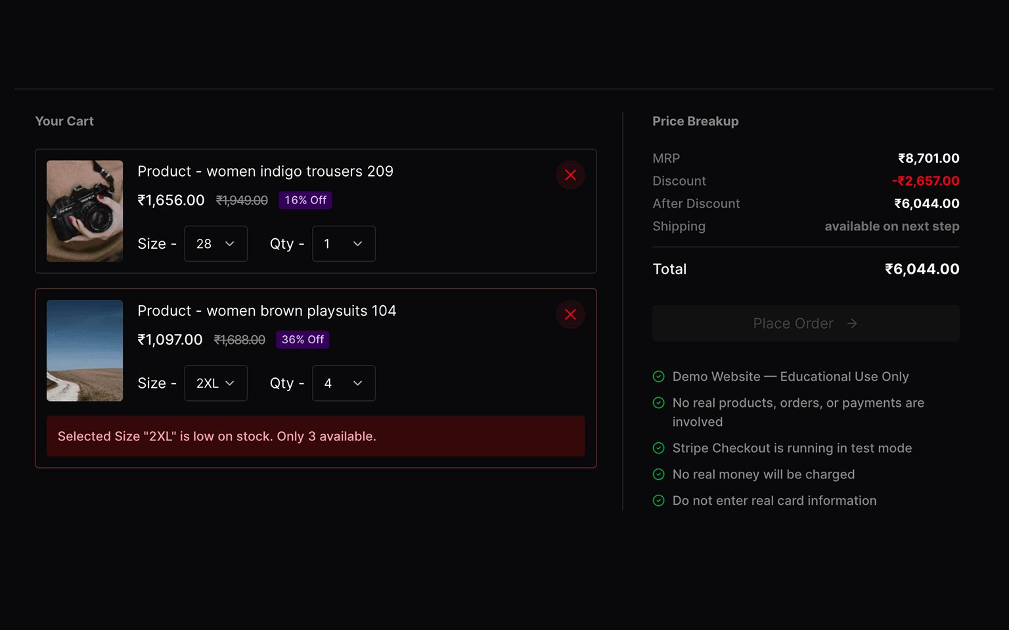Click the price ₹1,097.00
The image size is (1009, 630).
pos(170,340)
